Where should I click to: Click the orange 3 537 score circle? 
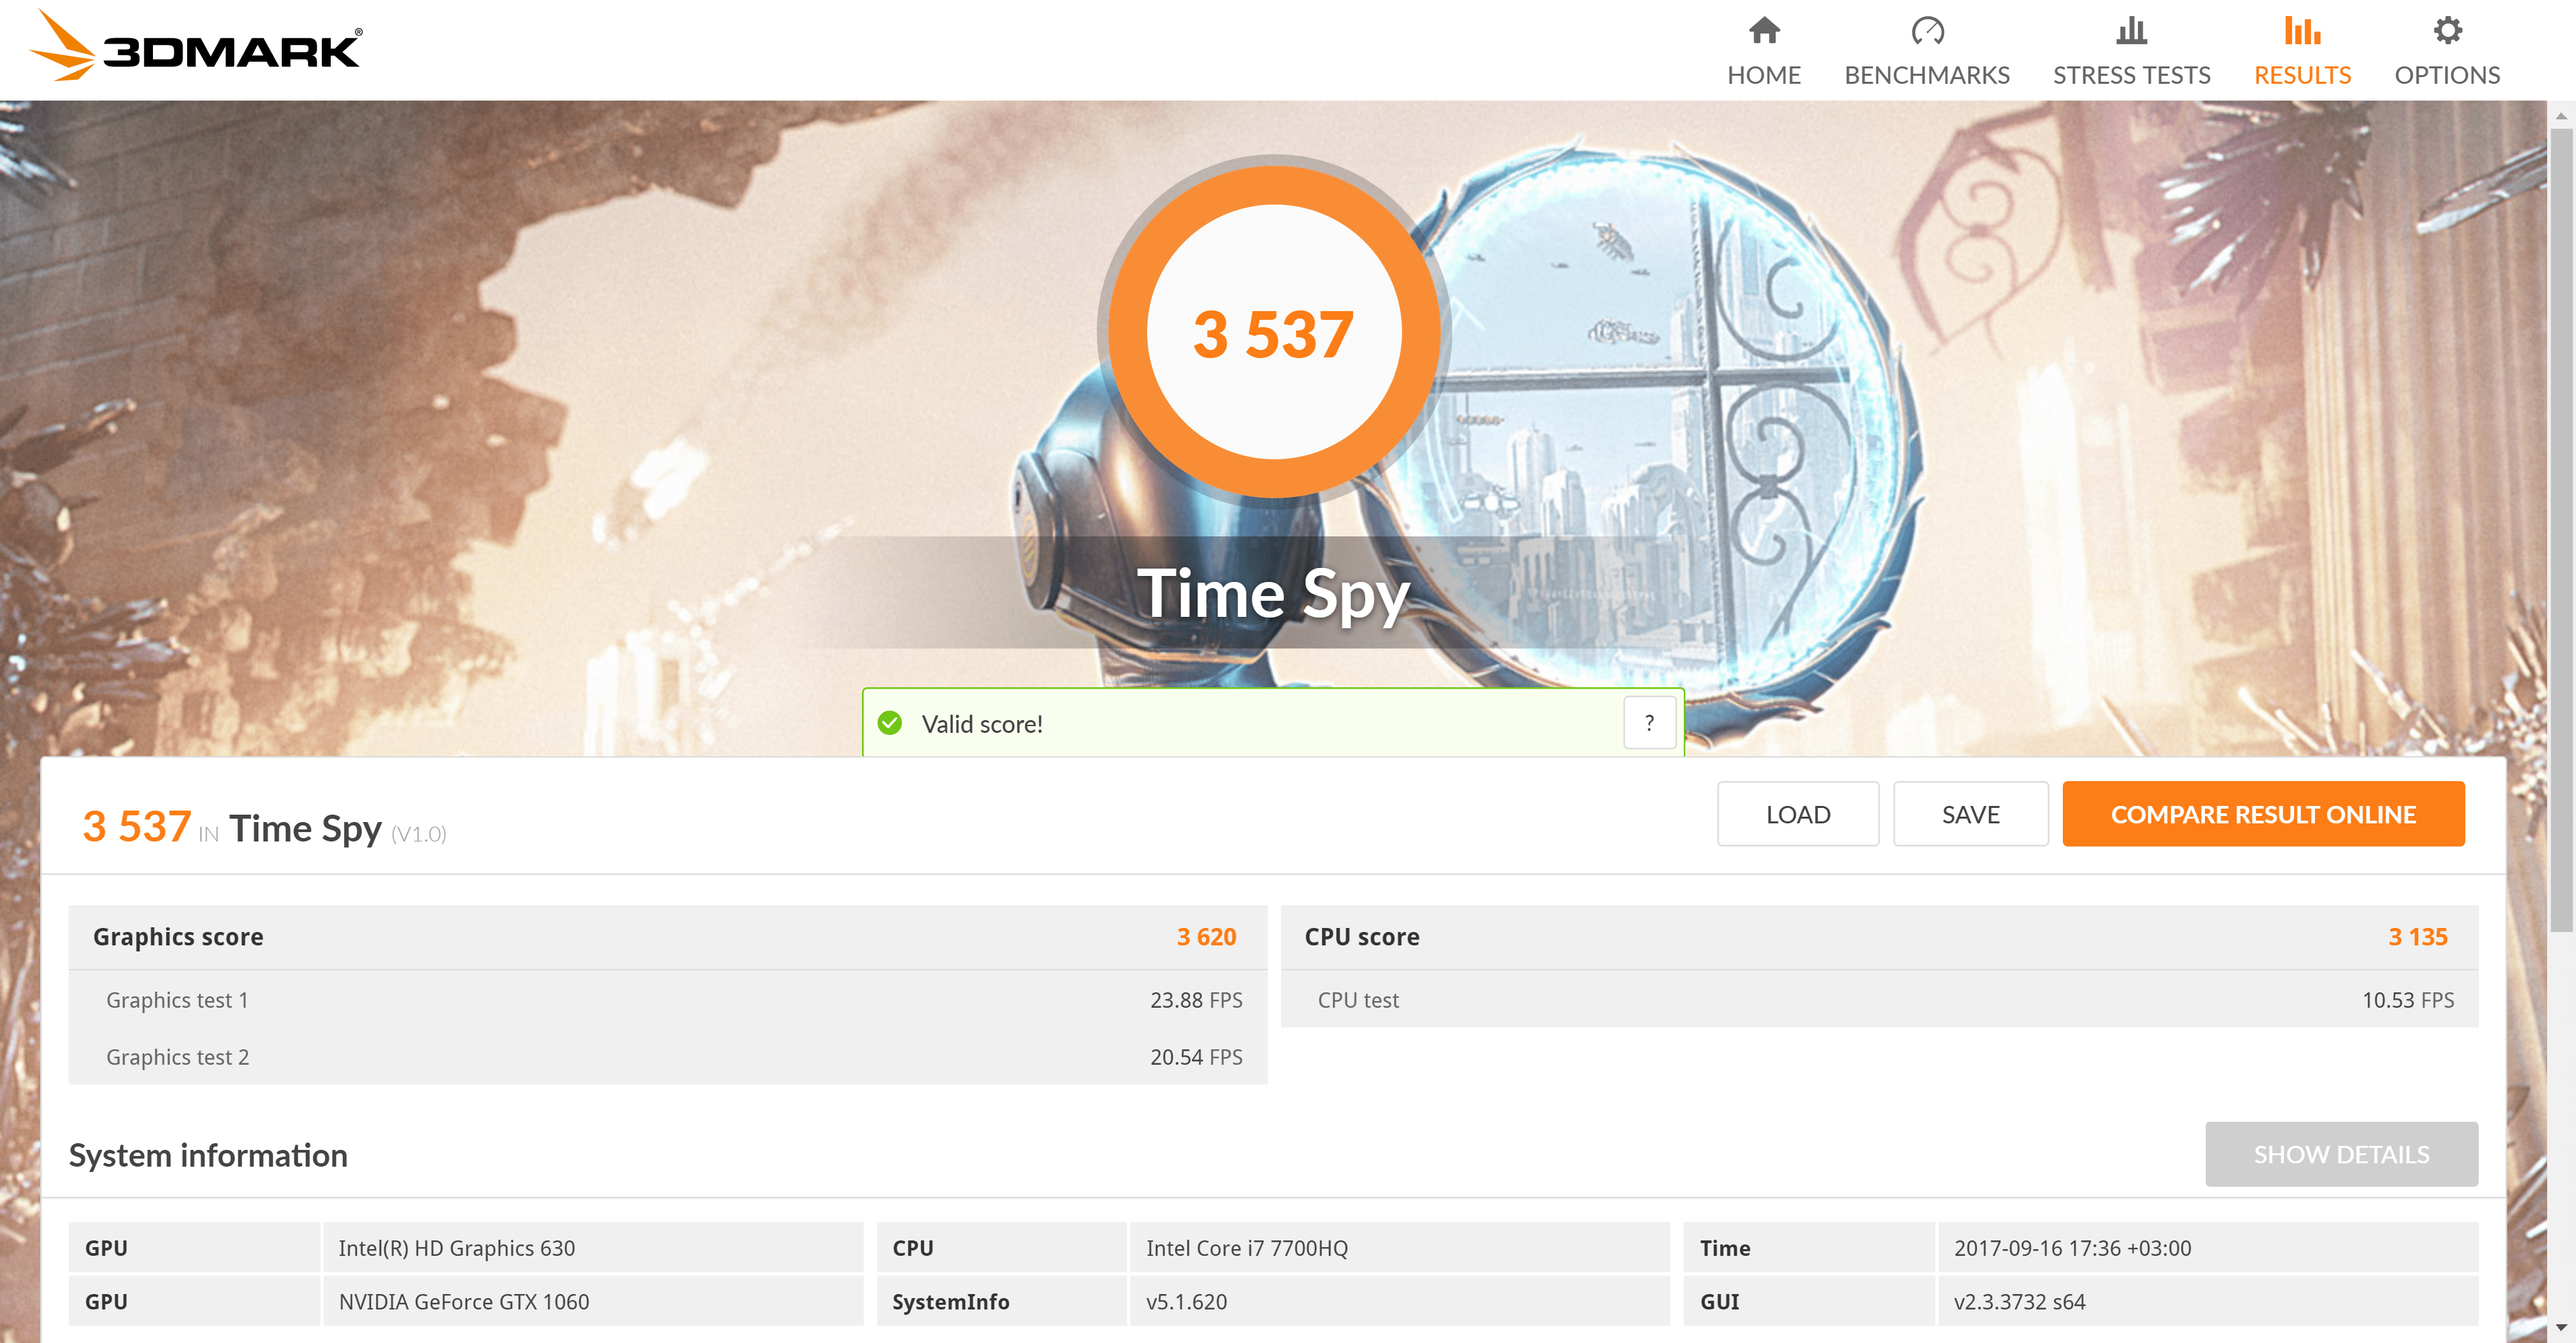1272,332
